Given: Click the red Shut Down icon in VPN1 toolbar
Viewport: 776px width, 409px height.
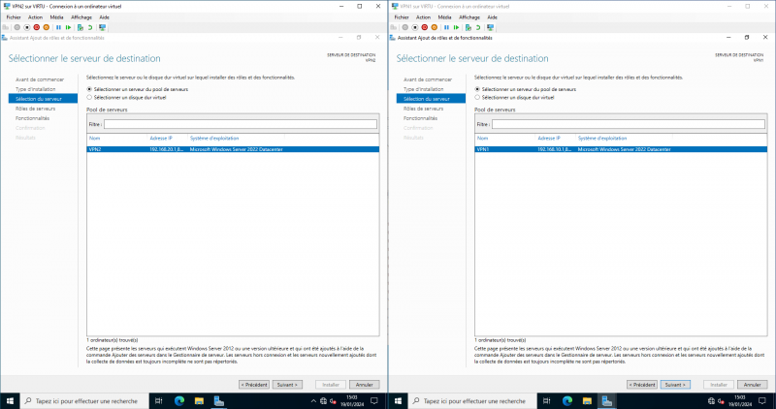Looking at the screenshot, I should pyautogui.click(x=425, y=28).
